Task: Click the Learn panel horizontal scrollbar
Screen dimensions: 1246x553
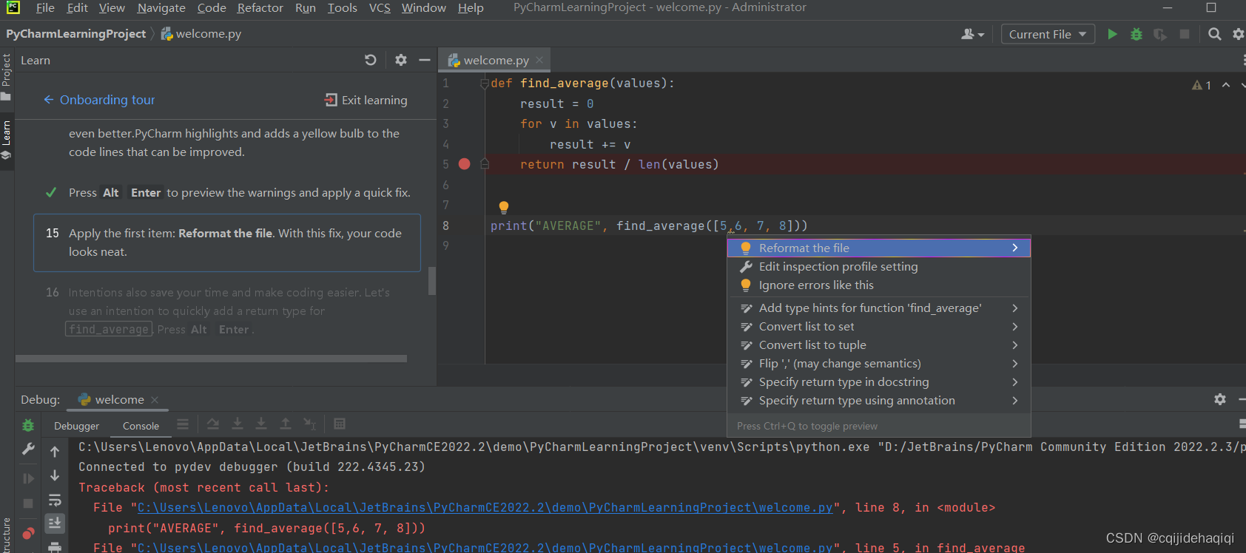Action: click(211, 359)
